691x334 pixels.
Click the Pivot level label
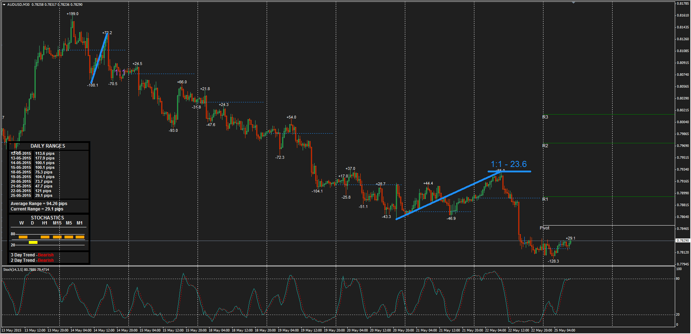click(x=545, y=228)
